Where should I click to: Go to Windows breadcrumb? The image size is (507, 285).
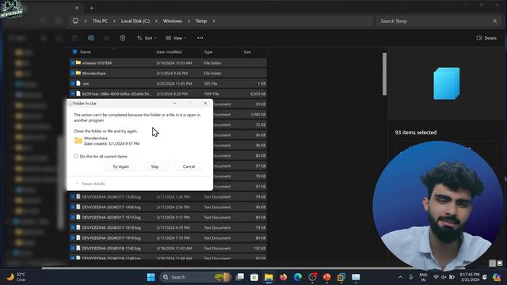coord(173,21)
